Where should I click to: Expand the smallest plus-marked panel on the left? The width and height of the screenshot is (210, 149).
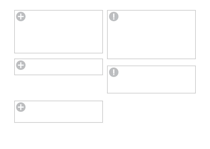click(21, 65)
